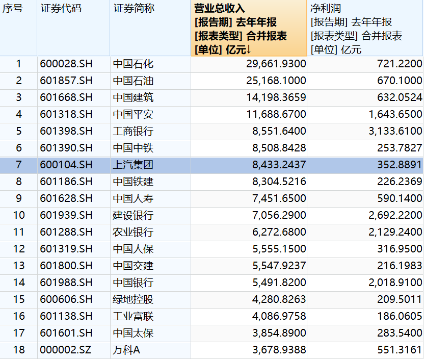The width and height of the screenshot is (425, 359).
Task: Click net profit 3,133.6100
Action: click(x=395, y=131)
